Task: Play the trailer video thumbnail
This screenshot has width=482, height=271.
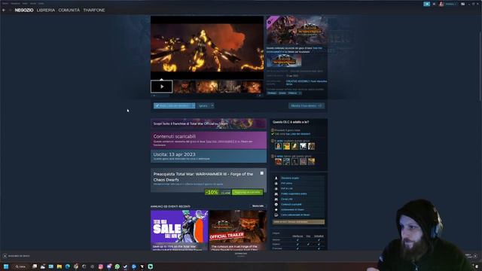Action: coord(162,87)
